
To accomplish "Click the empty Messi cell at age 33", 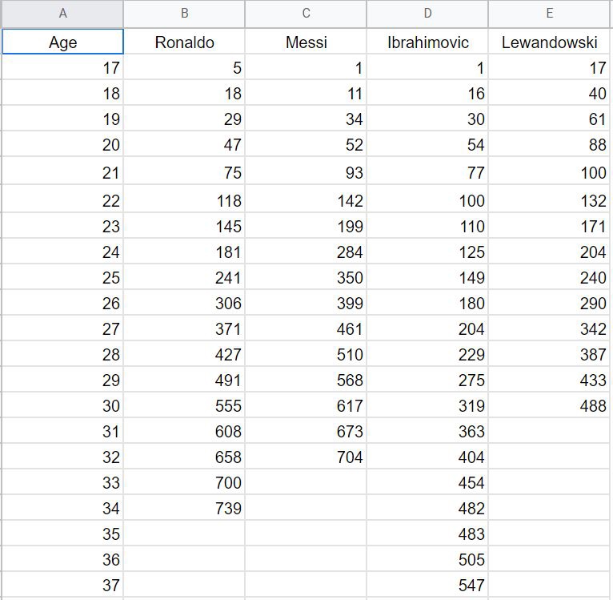I will click(306, 482).
